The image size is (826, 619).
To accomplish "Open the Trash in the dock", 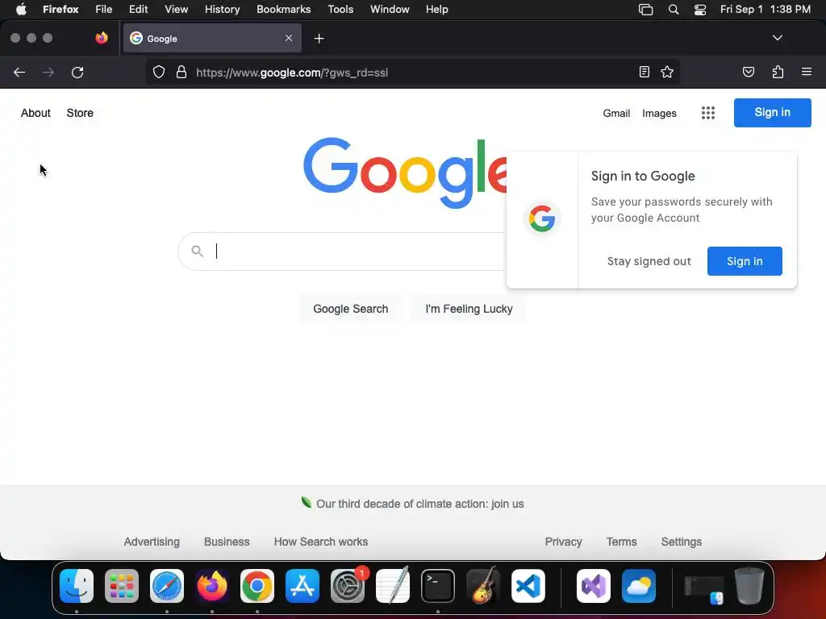I will coord(749,586).
